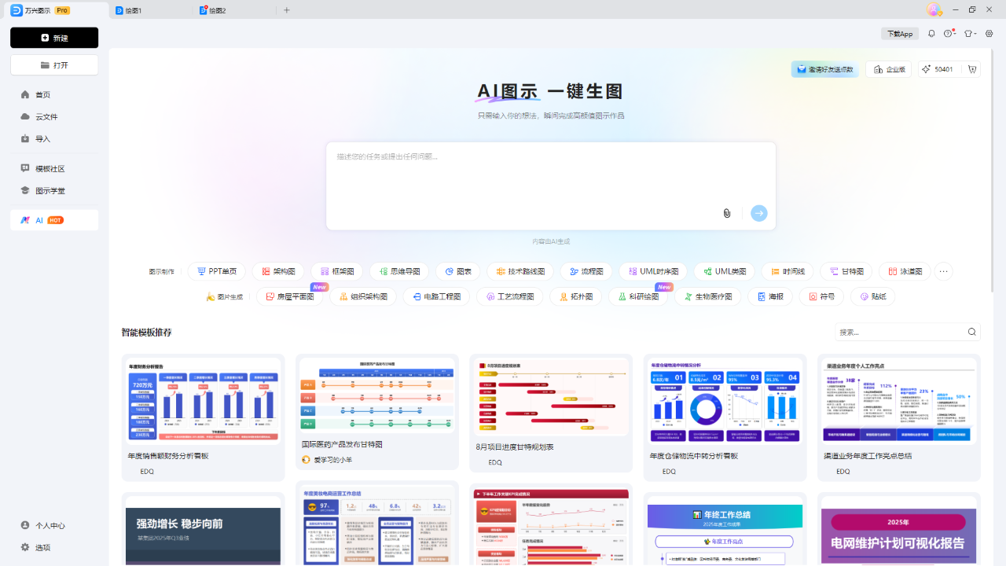Select the 框架图 chip

(x=337, y=271)
